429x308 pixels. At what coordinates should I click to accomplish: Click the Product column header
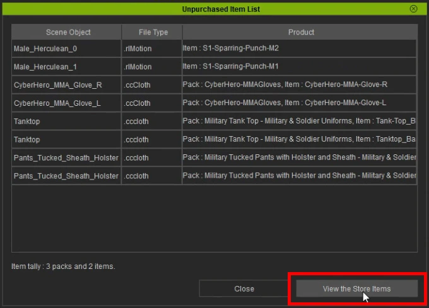pos(300,32)
